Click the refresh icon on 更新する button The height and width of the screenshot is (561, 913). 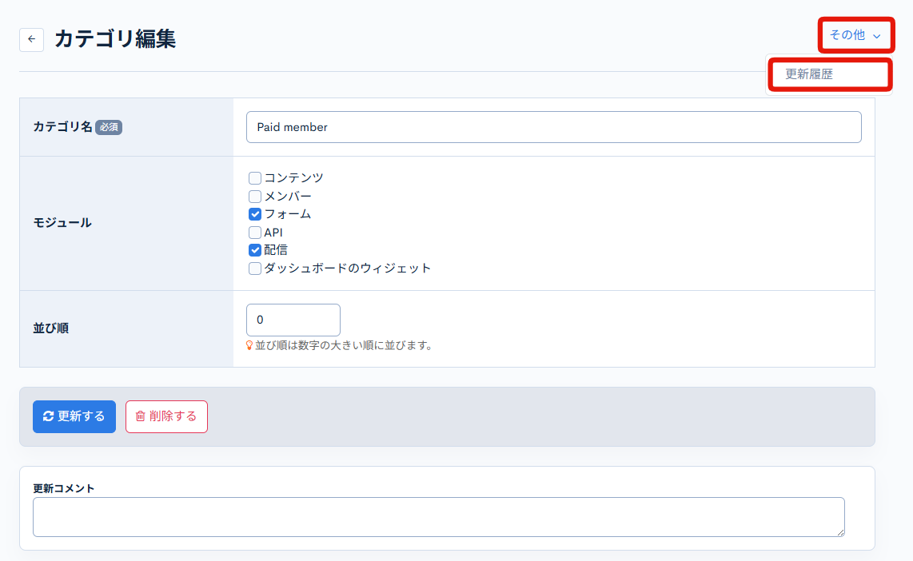tap(49, 416)
